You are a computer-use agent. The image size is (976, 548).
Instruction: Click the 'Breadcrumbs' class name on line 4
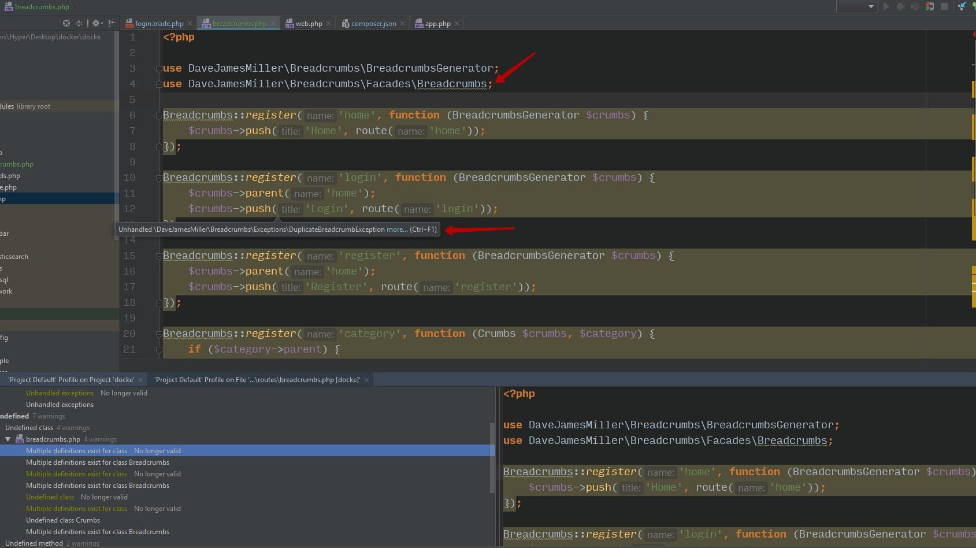pyautogui.click(x=452, y=84)
